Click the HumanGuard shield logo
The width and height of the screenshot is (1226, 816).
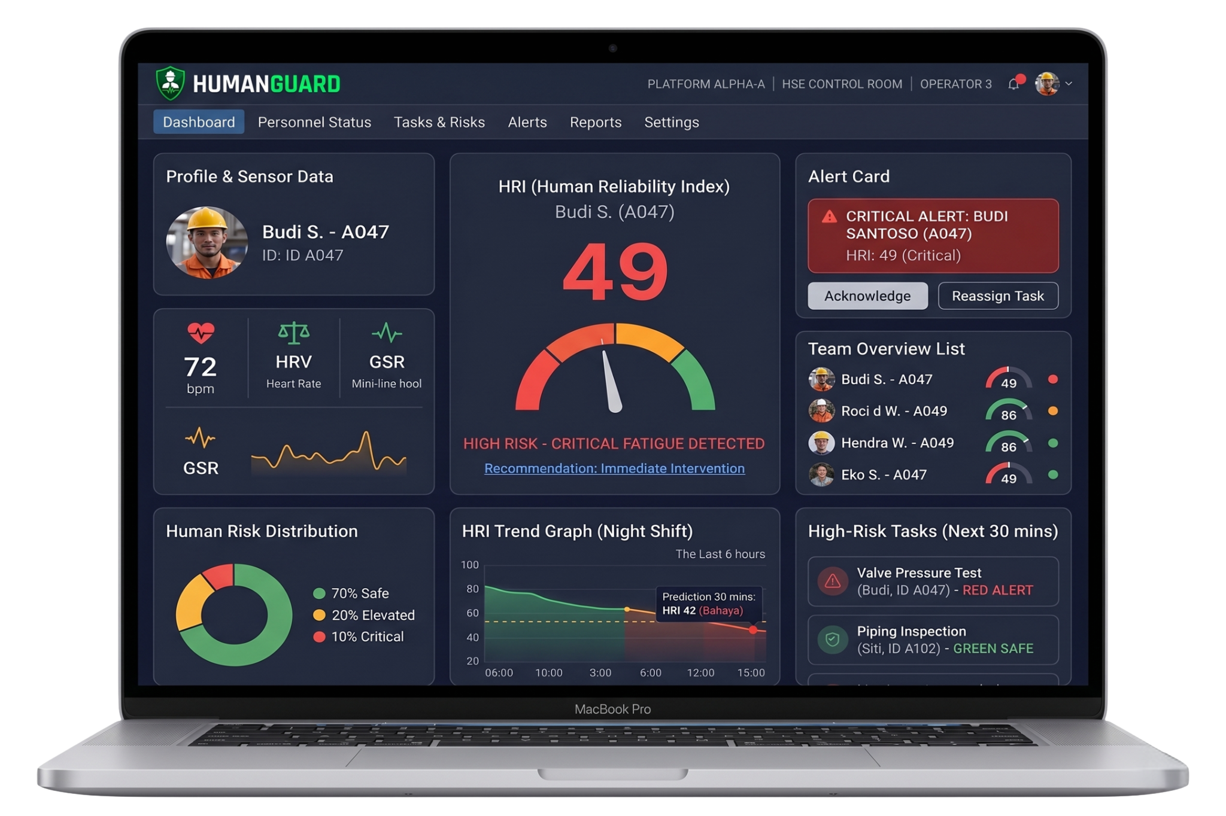[x=170, y=83]
